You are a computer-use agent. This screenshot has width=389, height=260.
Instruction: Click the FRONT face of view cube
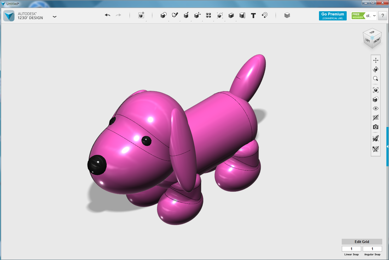[377, 41]
